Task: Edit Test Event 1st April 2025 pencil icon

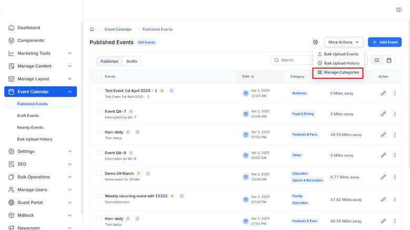Action: click(x=383, y=93)
